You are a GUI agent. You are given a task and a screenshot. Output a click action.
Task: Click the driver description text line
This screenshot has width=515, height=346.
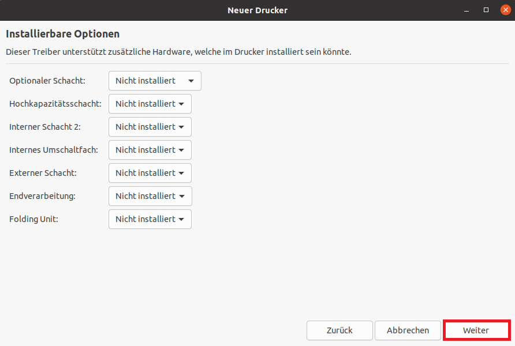pyautogui.click(x=178, y=52)
